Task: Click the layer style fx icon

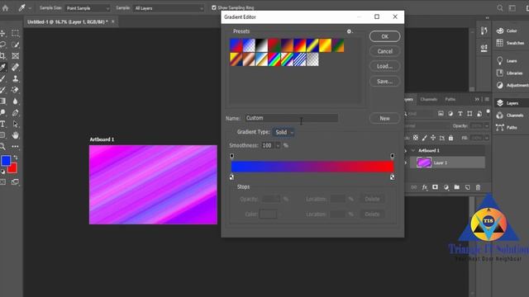Action: click(424, 187)
